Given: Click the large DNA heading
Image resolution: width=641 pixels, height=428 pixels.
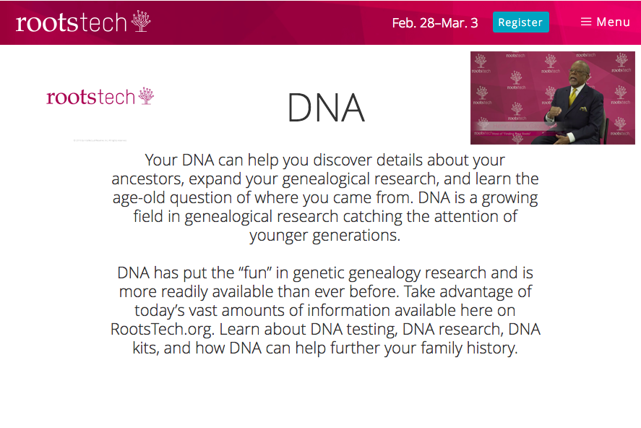Looking at the screenshot, I should (326, 108).
